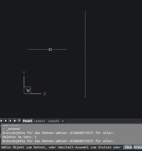Open the layout list icon beside Model
This screenshot has width=142, height=151.
(19, 121)
